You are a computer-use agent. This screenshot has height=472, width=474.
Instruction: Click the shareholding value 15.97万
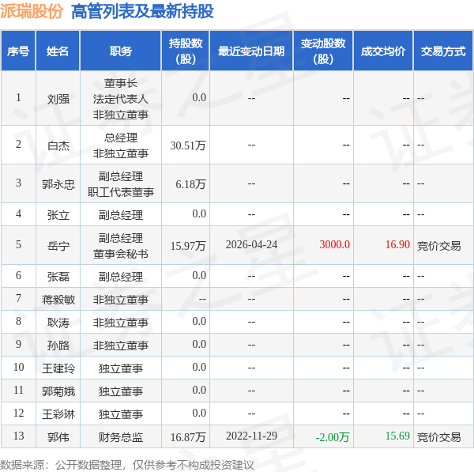click(188, 246)
